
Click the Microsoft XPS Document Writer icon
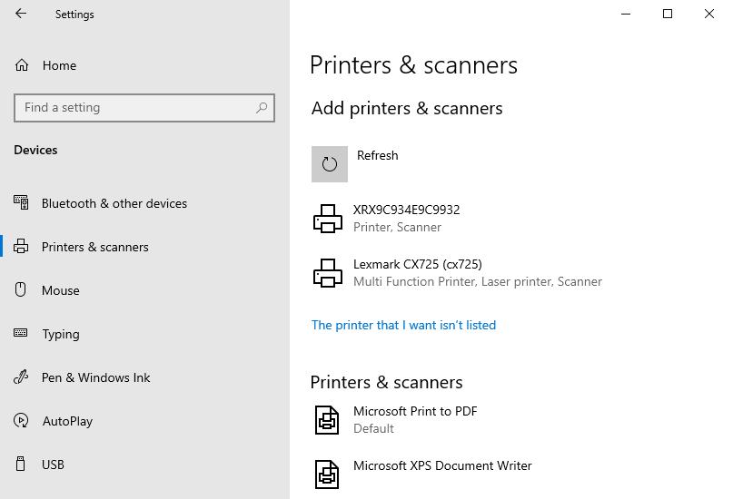click(x=327, y=474)
